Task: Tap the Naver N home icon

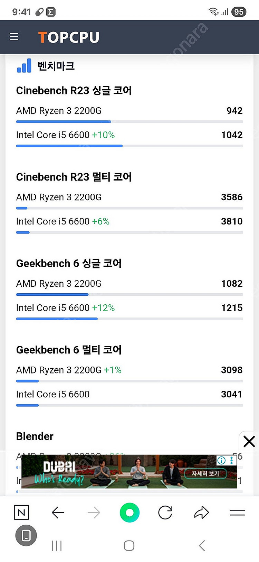Action: pos(21,512)
